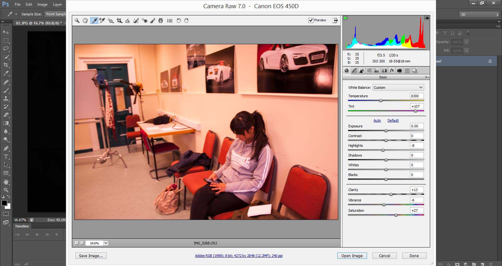Open the zoom level dropdown
The width and height of the screenshot is (502, 266).
[106, 243]
